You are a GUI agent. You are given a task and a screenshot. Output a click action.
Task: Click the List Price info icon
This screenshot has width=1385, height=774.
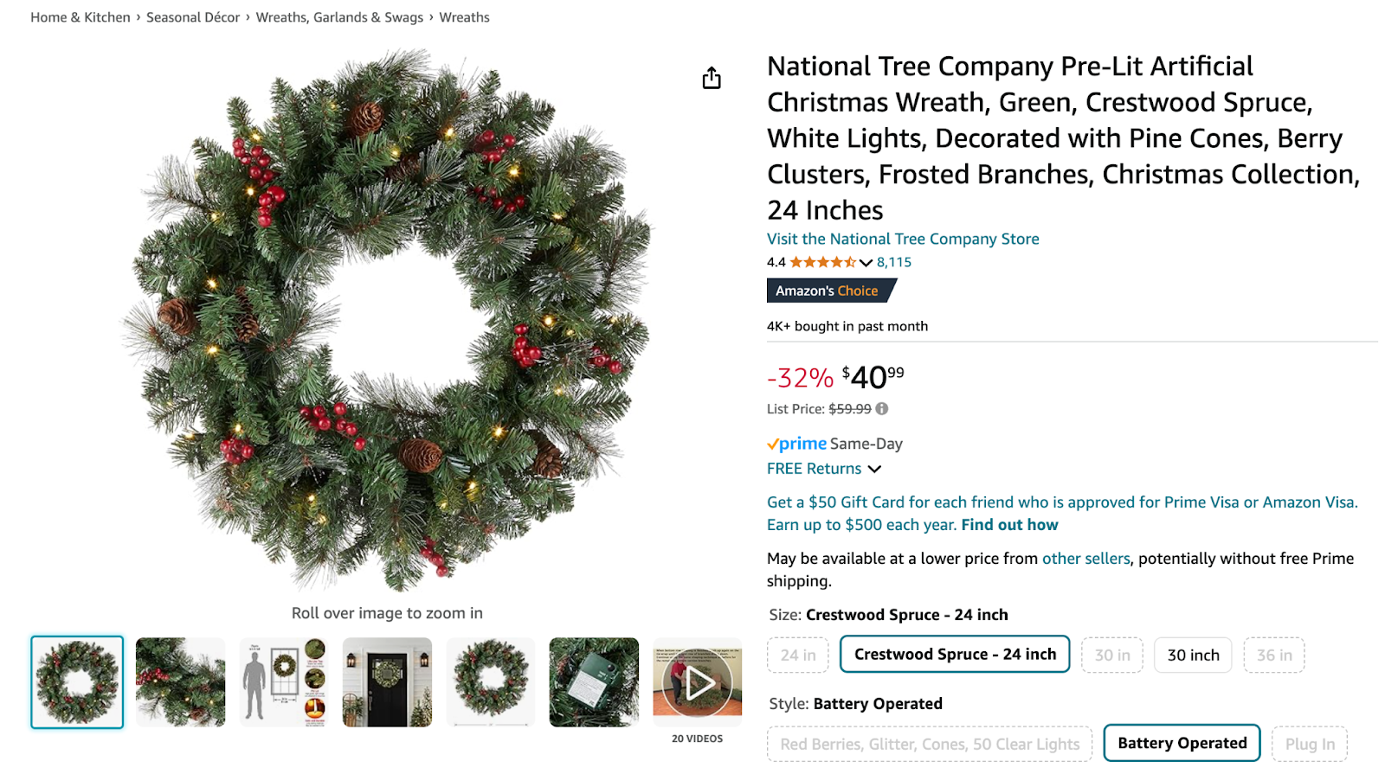point(881,408)
